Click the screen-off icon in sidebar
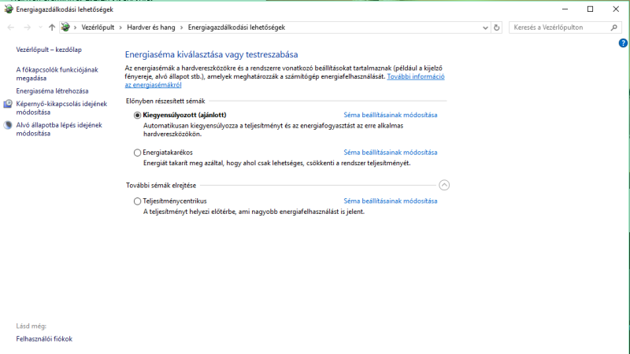 (8, 104)
